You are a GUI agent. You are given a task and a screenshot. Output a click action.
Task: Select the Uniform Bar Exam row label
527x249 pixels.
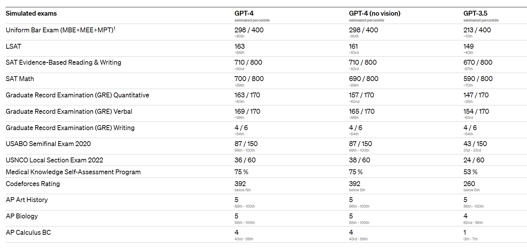[x=59, y=30]
